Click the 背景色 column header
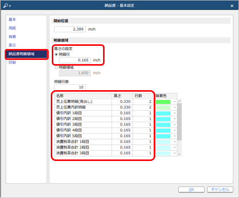 point(166,96)
